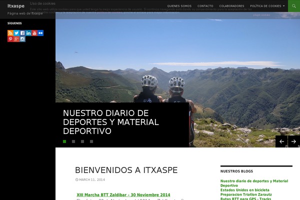The width and height of the screenshot is (300, 200).
Task: Click the green search magnifier icon
Action: 294,6
